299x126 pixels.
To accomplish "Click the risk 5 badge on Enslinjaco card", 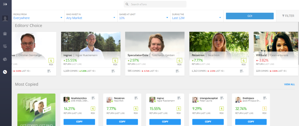I will point(265,109).
